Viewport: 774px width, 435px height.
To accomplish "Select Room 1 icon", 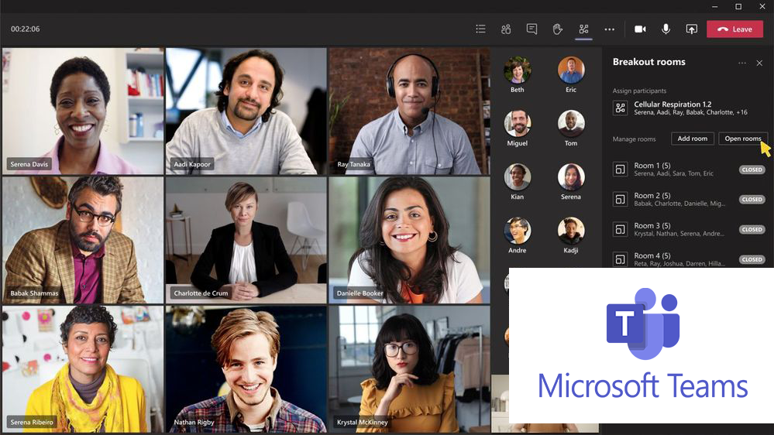I will tap(620, 170).
